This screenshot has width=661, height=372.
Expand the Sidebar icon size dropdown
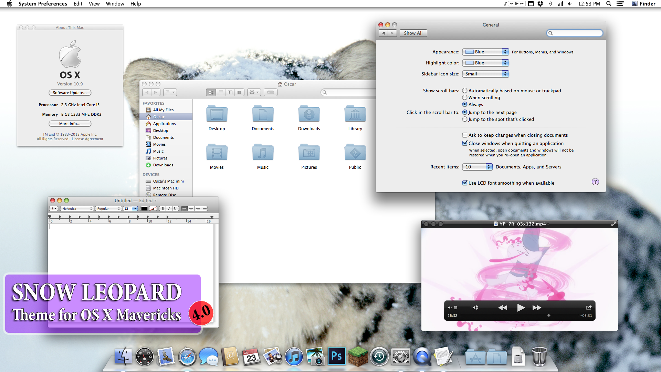(x=505, y=74)
